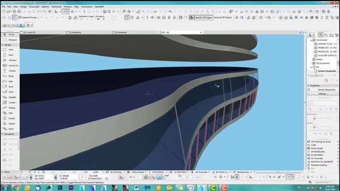Image resolution: width=340 pixels, height=191 pixels.
Task: Toggle grid snap icon
Action: coord(73,12)
